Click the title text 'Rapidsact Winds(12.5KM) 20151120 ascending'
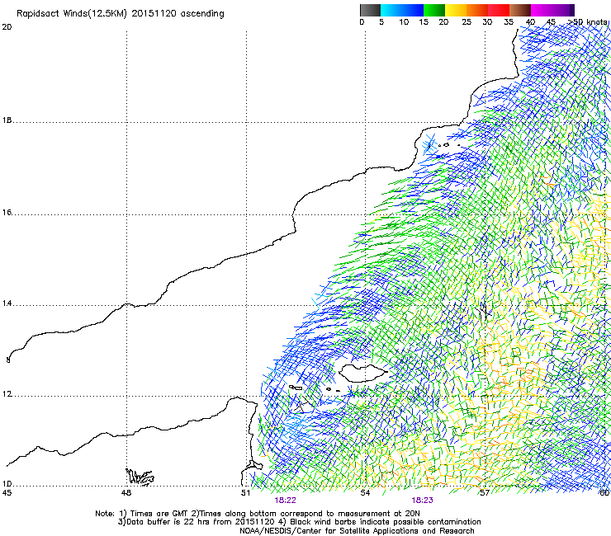The width and height of the screenshot is (611, 536). [x=121, y=14]
